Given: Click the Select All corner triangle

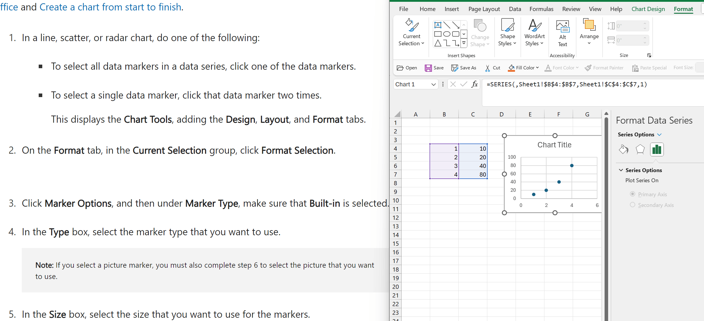Looking at the screenshot, I should pos(397,114).
